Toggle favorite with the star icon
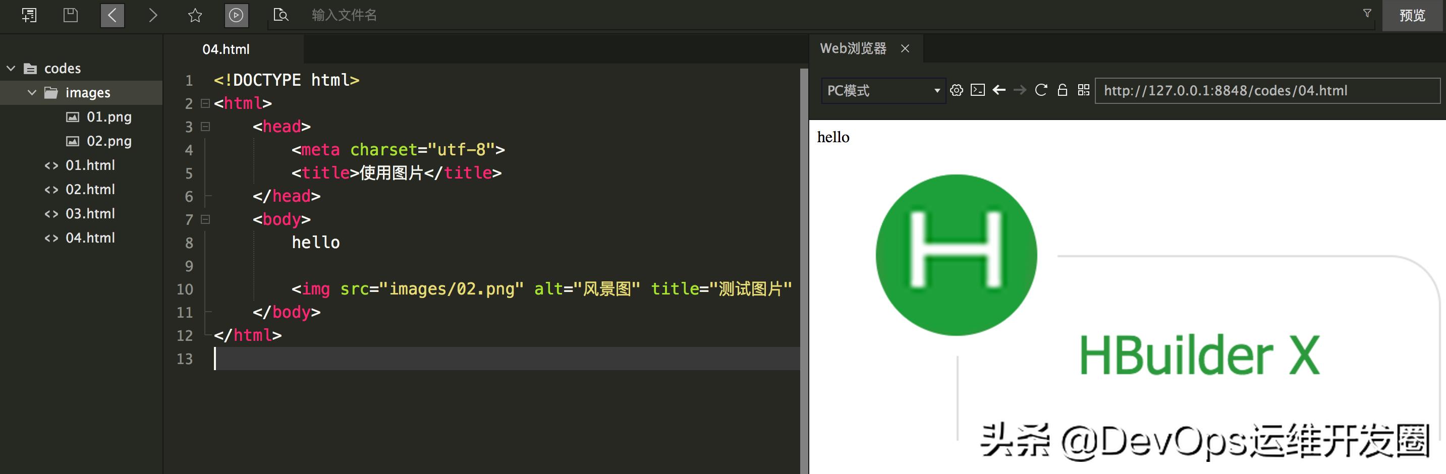This screenshot has height=474, width=1446. click(194, 16)
